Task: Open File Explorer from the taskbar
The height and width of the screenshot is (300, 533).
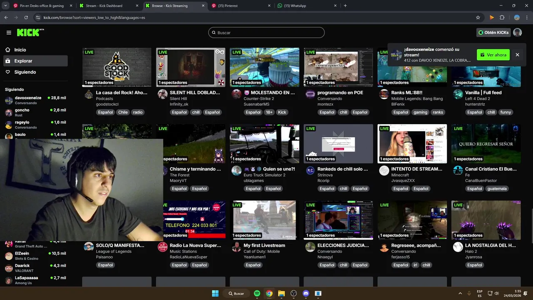Action: [x=281, y=293]
